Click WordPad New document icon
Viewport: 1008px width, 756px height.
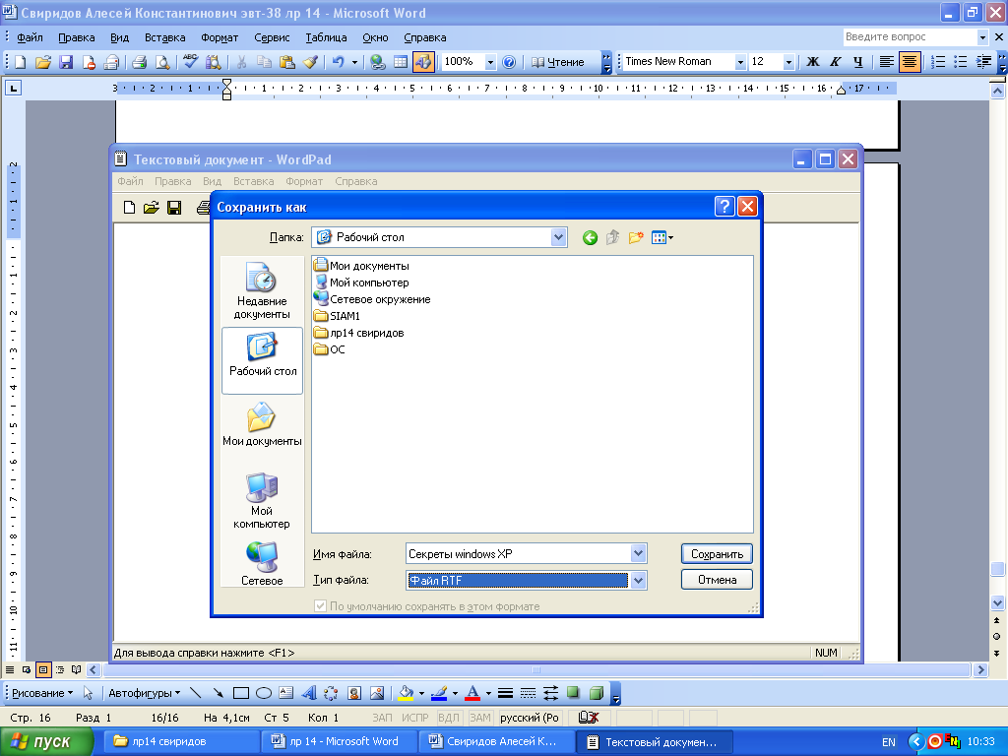click(129, 208)
